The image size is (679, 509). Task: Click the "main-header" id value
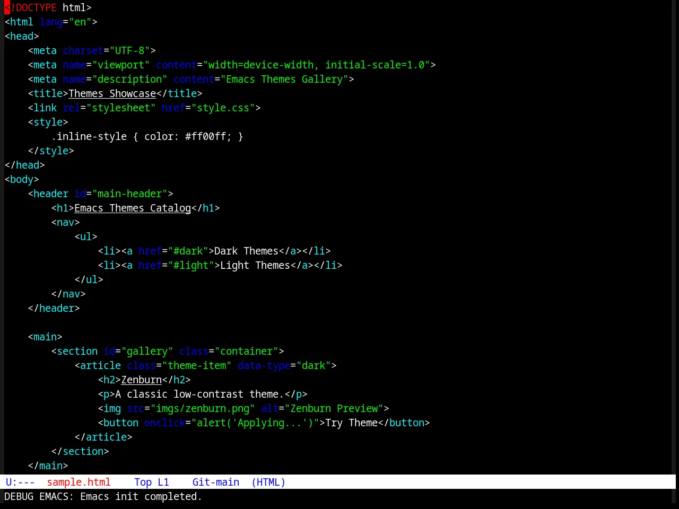coord(130,194)
